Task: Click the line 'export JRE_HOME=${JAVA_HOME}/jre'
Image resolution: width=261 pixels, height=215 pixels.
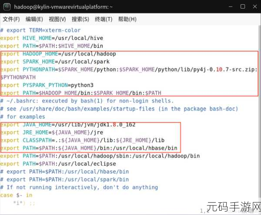Action: click(52, 132)
